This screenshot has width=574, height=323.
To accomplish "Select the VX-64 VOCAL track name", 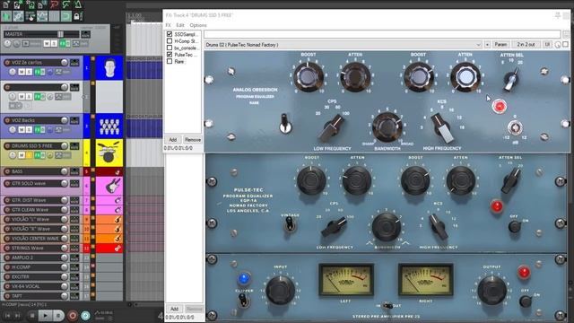I will point(26,286).
